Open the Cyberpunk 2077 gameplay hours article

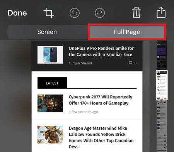(101, 100)
